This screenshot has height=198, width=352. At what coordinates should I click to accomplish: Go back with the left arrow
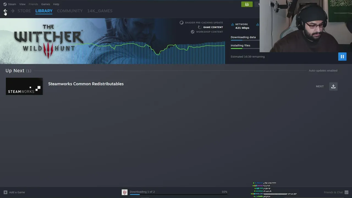pyautogui.click(x=5, y=11)
